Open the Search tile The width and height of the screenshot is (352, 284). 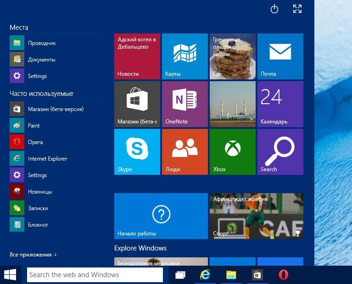[x=280, y=152]
